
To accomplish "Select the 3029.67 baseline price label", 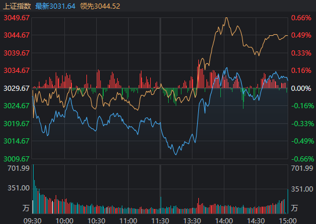I will [17, 88].
